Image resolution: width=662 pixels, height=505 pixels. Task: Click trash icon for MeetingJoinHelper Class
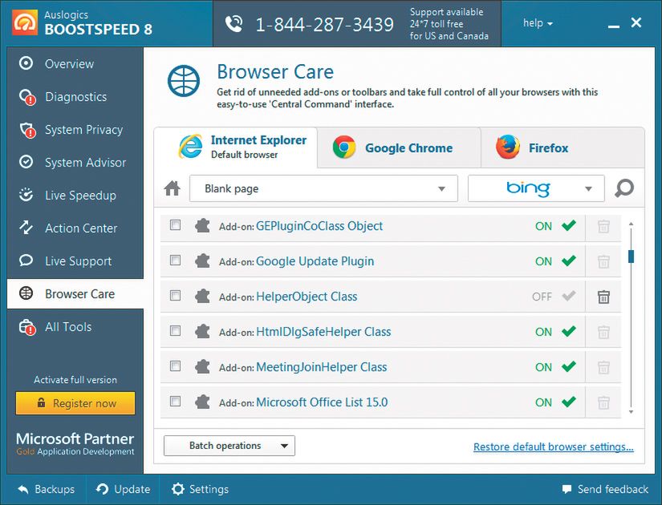(x=603, y=367)
